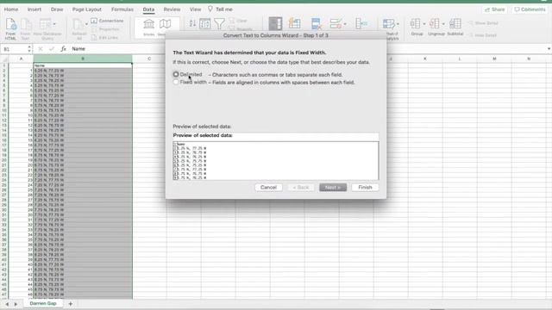Click the Name Box showing B1

click(14, 49)
